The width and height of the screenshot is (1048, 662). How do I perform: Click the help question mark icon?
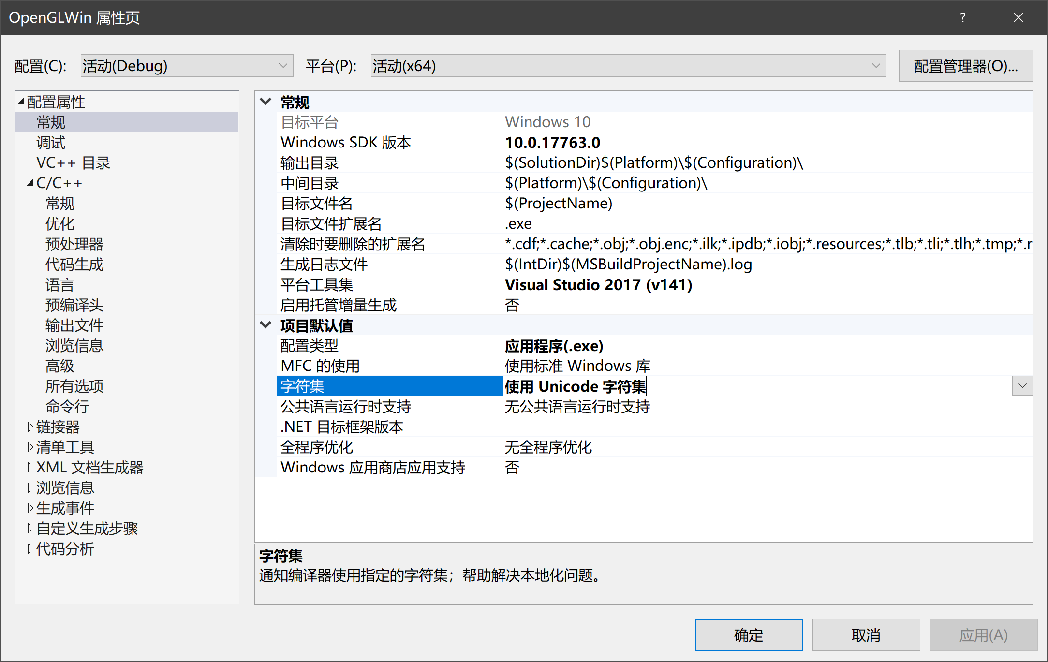point(962,17)
